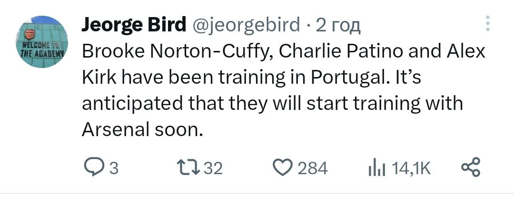The width and height of the screenshot is (514, 197).
Task: Open Jeorge Bird's profile via display name
Action: point(133,25)
